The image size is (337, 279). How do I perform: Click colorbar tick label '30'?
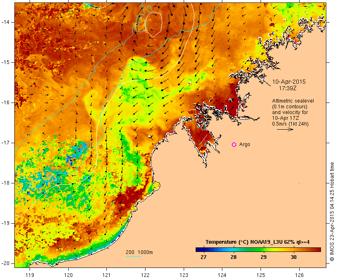pyautogui.click(x=293, y=257)
